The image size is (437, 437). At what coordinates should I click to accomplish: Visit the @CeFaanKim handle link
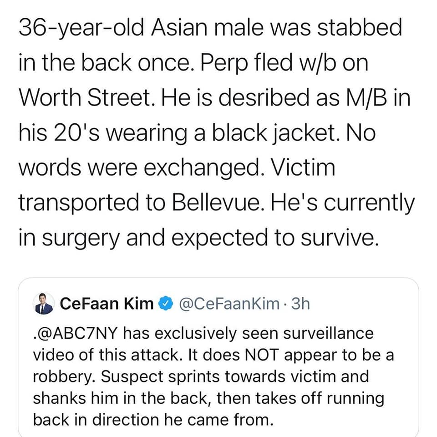(x=229, y=304)
